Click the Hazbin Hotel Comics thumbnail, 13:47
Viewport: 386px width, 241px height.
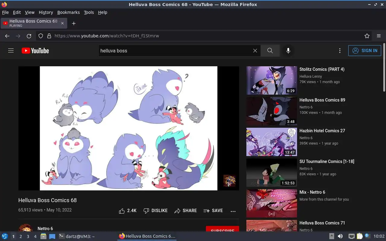coord(272,142)
